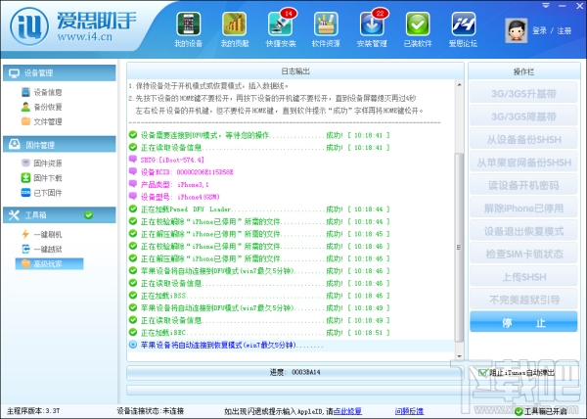Open 固件下载 in the sidebar

click(41, 178)
